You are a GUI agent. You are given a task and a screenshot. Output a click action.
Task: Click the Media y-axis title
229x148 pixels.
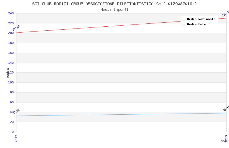8,73
